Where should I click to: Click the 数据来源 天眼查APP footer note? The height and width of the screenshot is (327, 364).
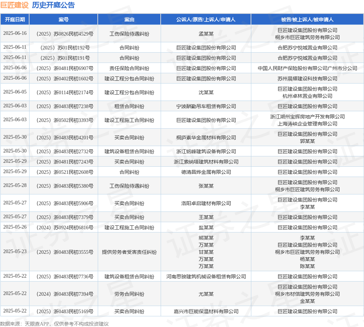[x=54, y=324]
